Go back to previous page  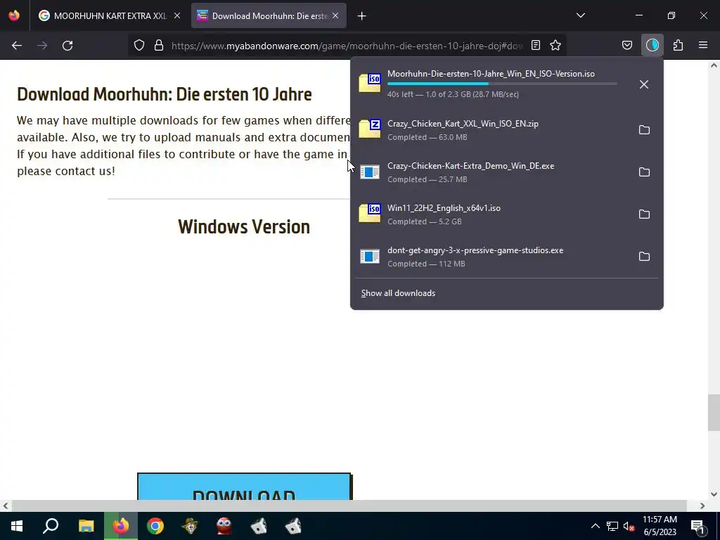[x=17, y=46]
